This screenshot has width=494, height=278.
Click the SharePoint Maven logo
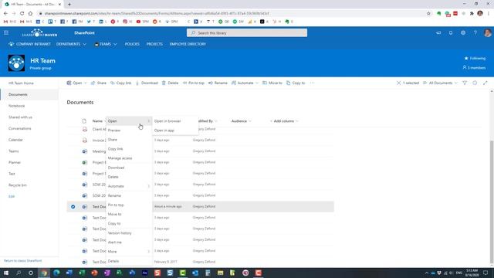point(39,33)
